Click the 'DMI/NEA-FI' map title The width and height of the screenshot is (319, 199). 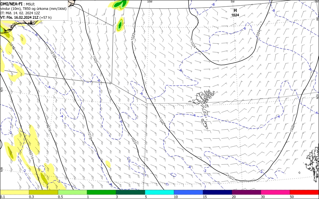[x=11, y=3]
